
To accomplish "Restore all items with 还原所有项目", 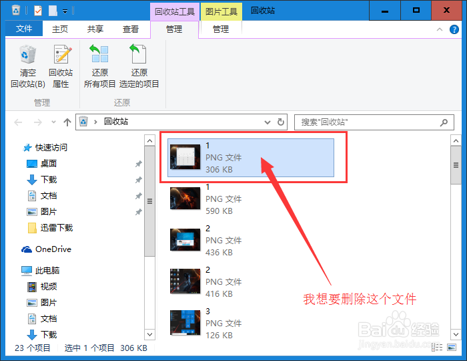I will 99,67.
